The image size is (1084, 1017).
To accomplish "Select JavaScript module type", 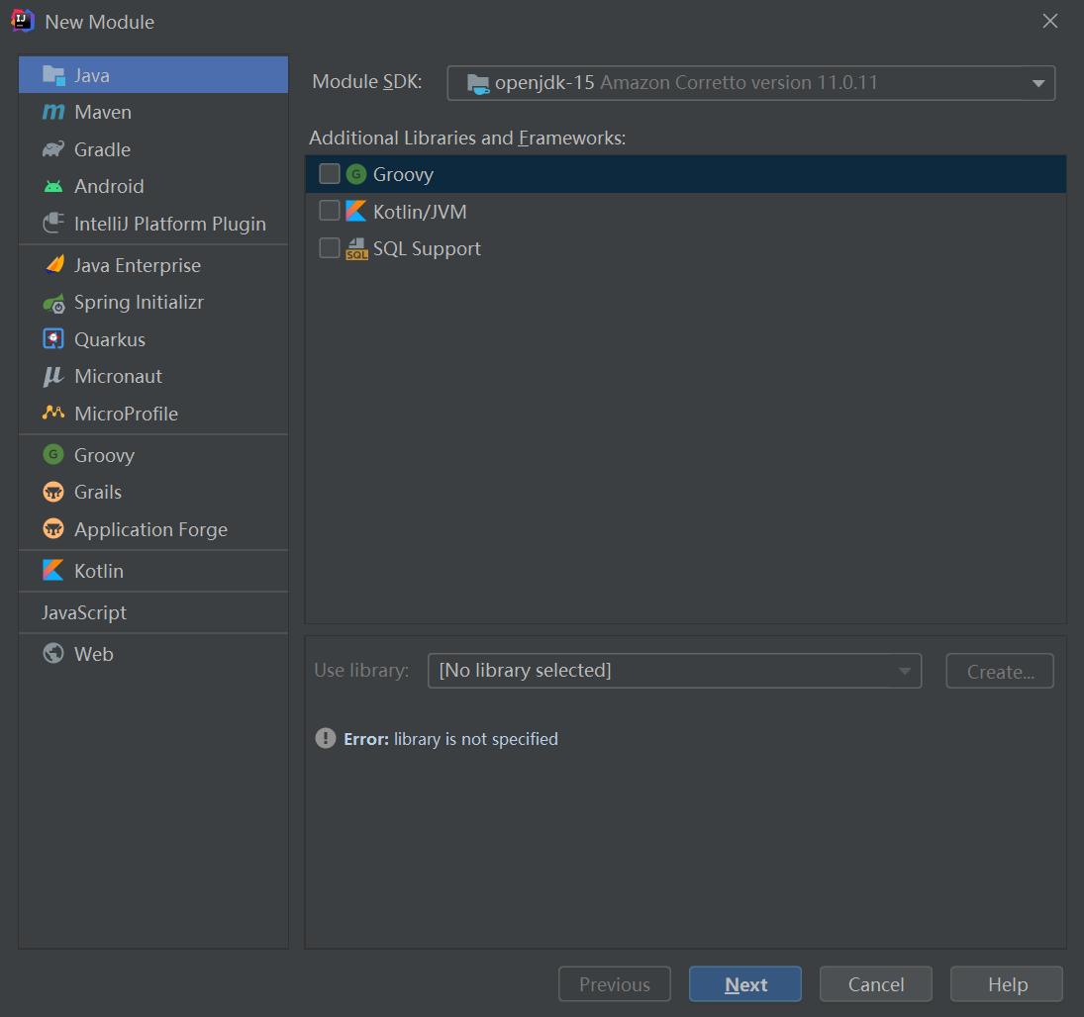I will click(153, 612).
